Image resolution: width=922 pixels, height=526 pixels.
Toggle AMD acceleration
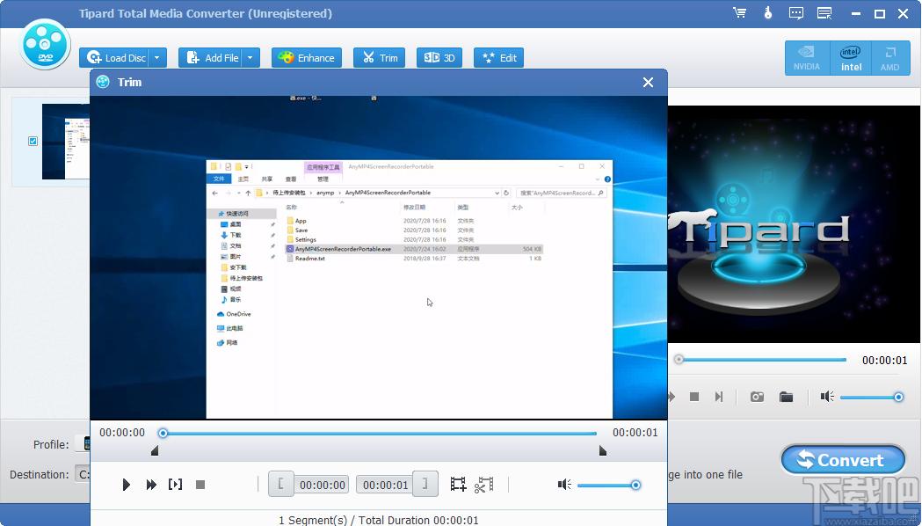click(x=889, y=58)
